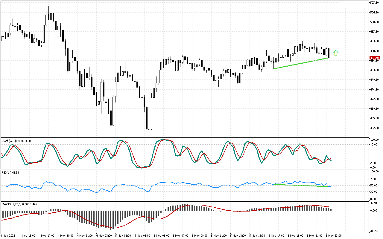Click the red 487.78 current price label
This screenshot has width=383, height=239.
point(374,58)
